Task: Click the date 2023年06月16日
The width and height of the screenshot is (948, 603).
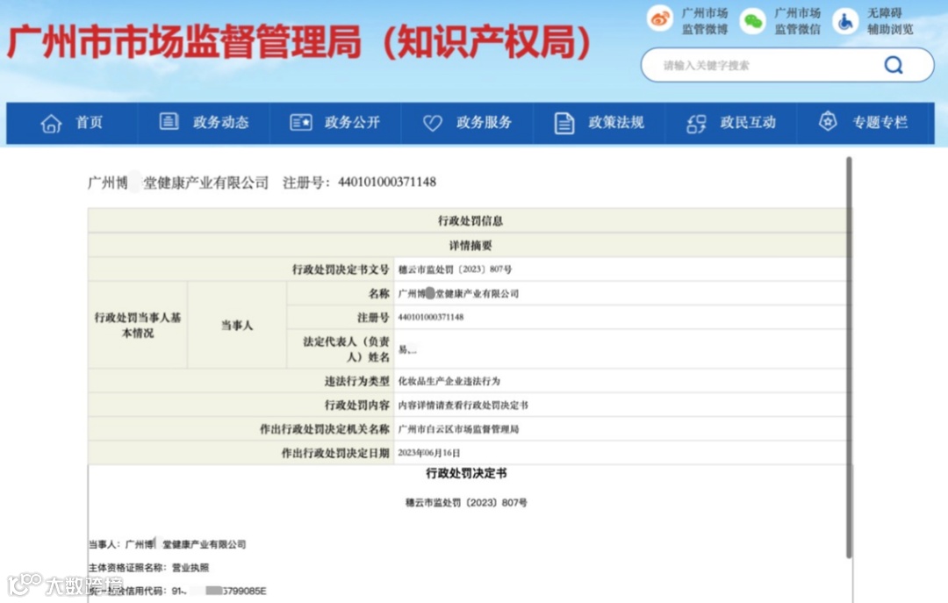Action: [x=428, y=452]
